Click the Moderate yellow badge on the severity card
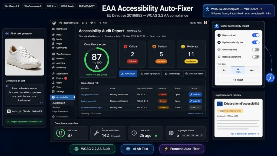 191,61
